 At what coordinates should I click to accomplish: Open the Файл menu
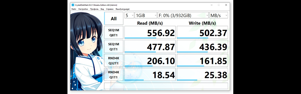pyautogui.click(x=74, y=9)
